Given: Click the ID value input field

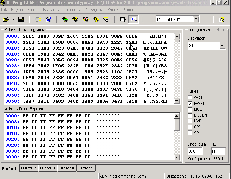Looking at the screenshot, I should pos(218,151).
